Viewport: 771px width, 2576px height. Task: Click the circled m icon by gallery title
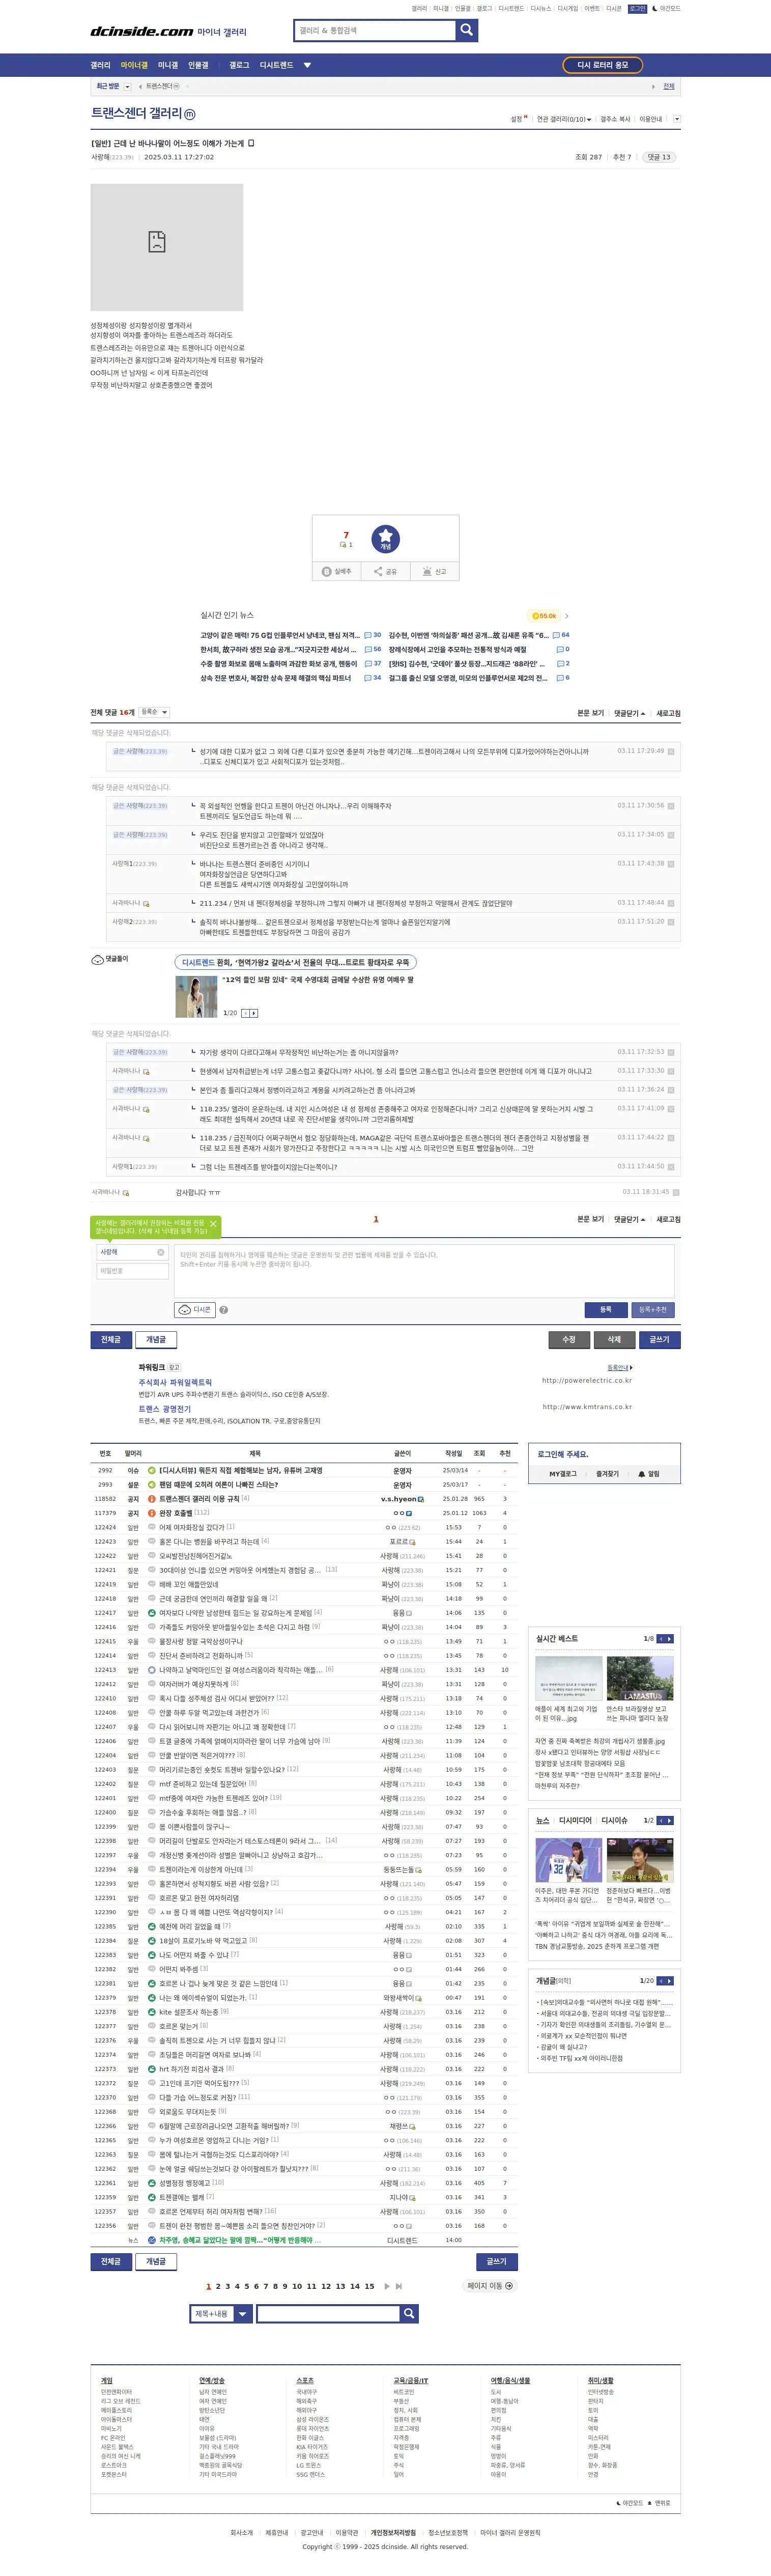pyautogui.click(x=190, y=115)
